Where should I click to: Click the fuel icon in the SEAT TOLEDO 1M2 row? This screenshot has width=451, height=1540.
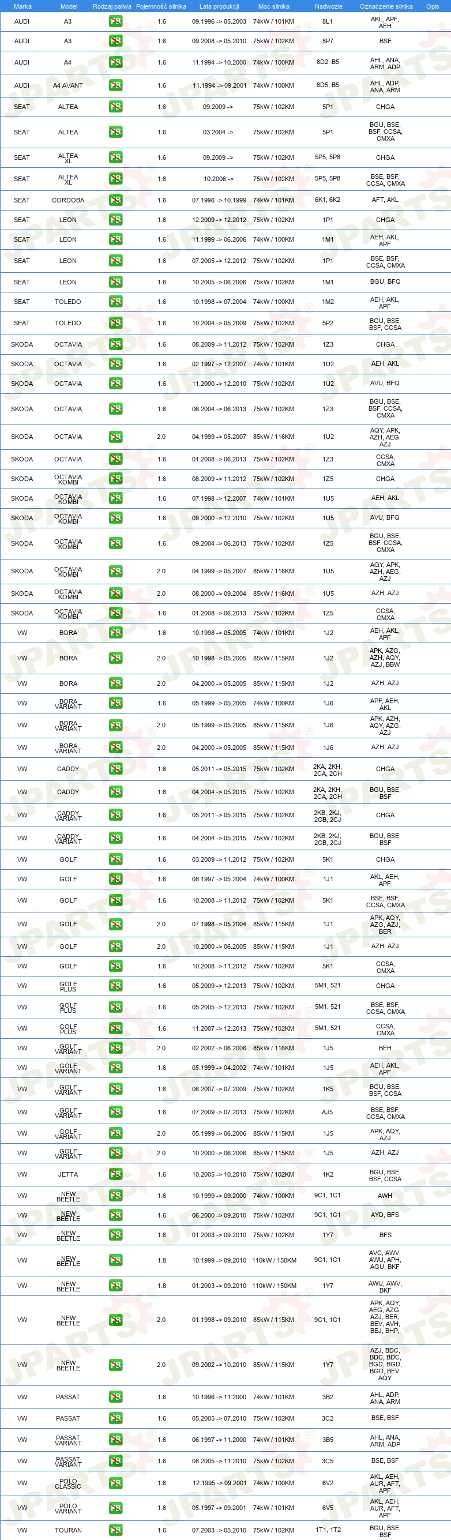(x=115, y=302)
